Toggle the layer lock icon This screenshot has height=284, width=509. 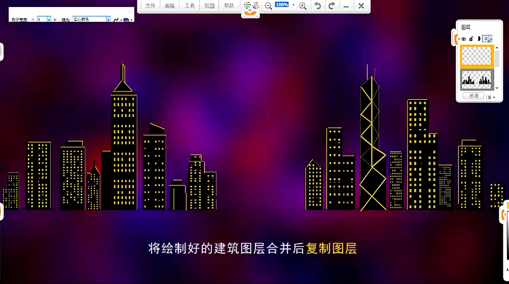coord(471,39)
